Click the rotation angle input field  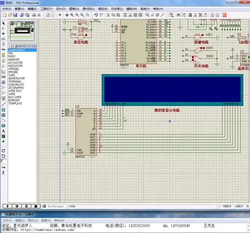click(4, 161)
